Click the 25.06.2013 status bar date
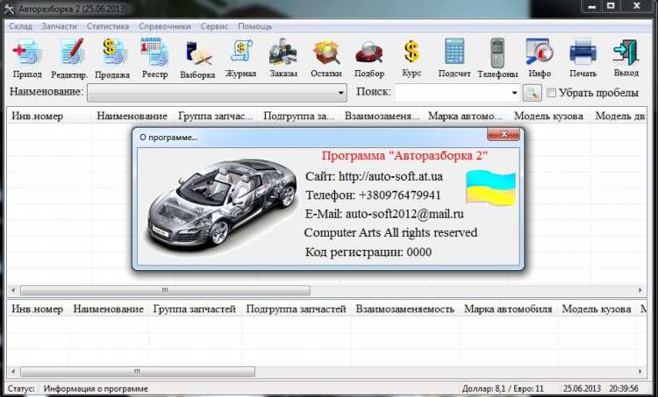The width and height of the screenshot is (658, 397). point(582,388)
